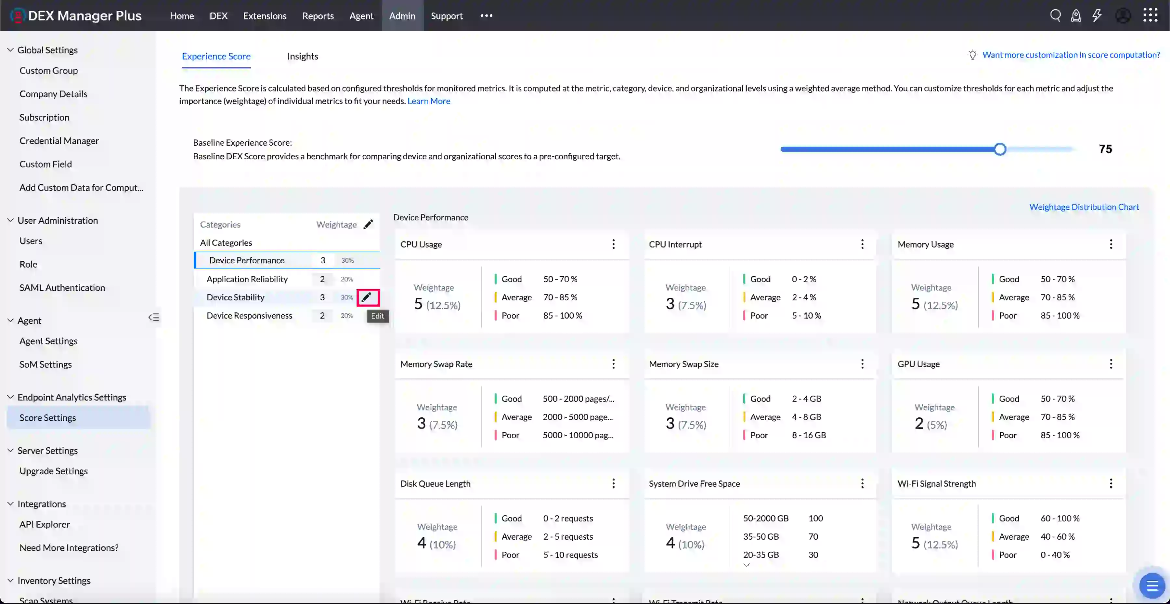The width and height of the screenshot is (1170, 604).
Task: Collapse the User Administration section
Action: 10,220
